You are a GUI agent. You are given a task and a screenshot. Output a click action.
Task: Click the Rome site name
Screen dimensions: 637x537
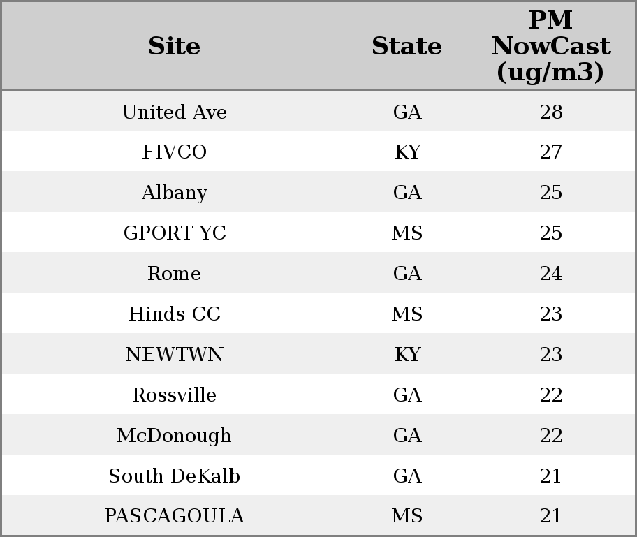coord(174,274)
